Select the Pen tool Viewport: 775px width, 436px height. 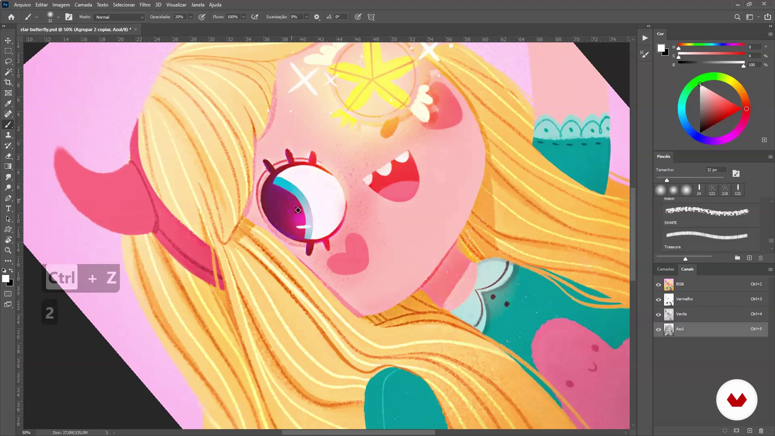(8, 198)
